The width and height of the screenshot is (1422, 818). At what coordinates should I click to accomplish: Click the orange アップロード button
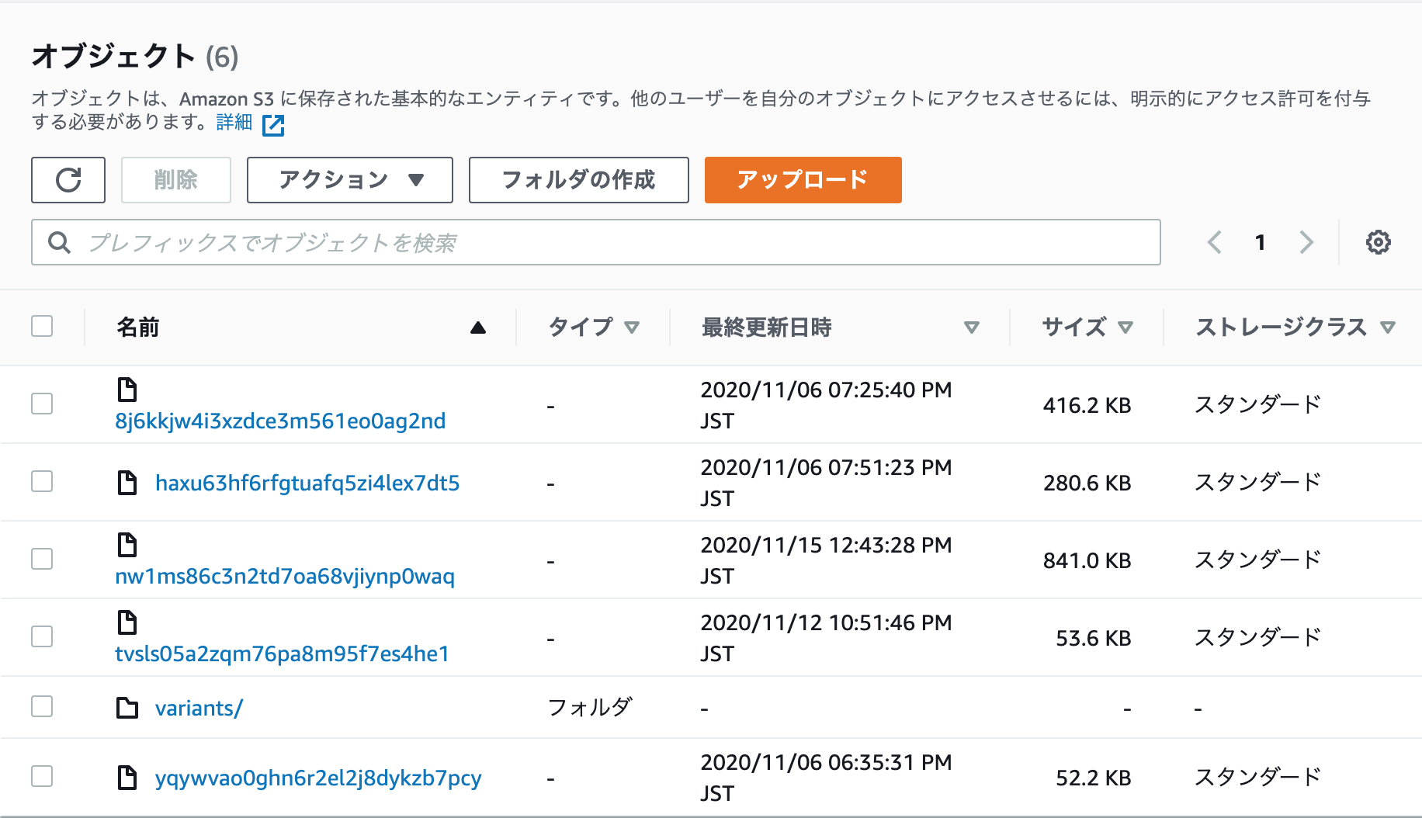coord(803,180)
